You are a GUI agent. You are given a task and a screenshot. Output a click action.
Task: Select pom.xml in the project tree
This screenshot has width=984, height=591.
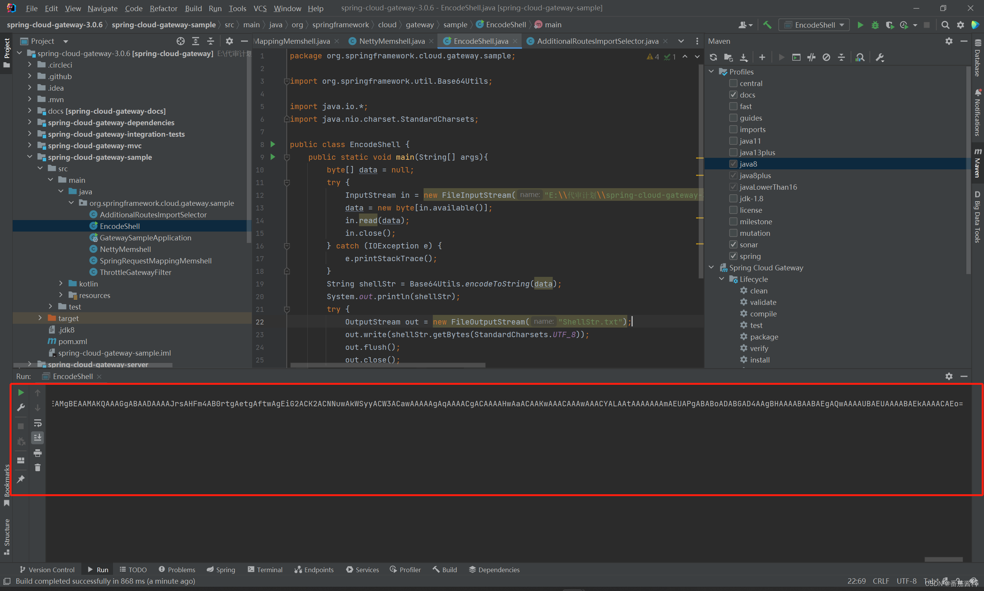click(x=73, y=341)
